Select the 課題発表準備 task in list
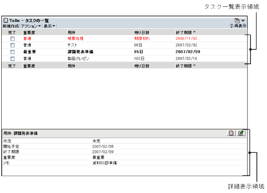The image size is (267, 193). tap(80, 52)
